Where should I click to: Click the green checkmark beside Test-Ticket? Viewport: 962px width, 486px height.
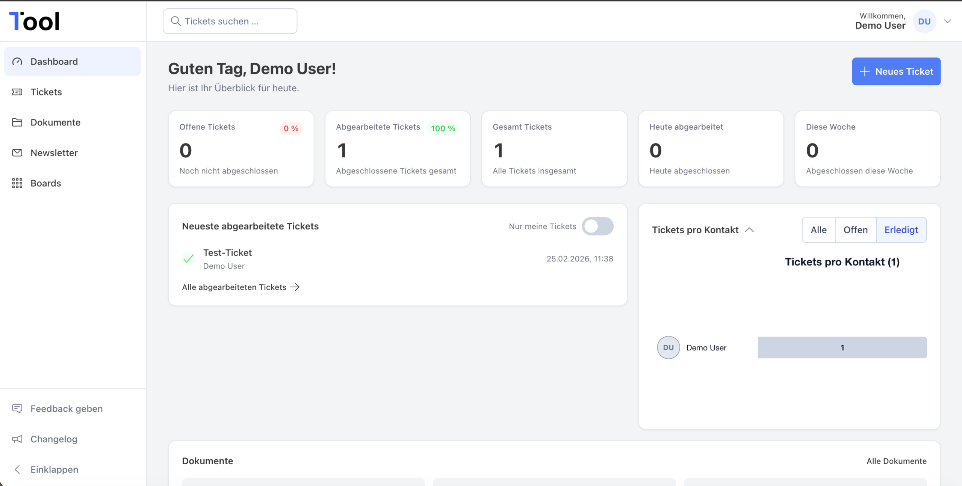tap(189, 259)
